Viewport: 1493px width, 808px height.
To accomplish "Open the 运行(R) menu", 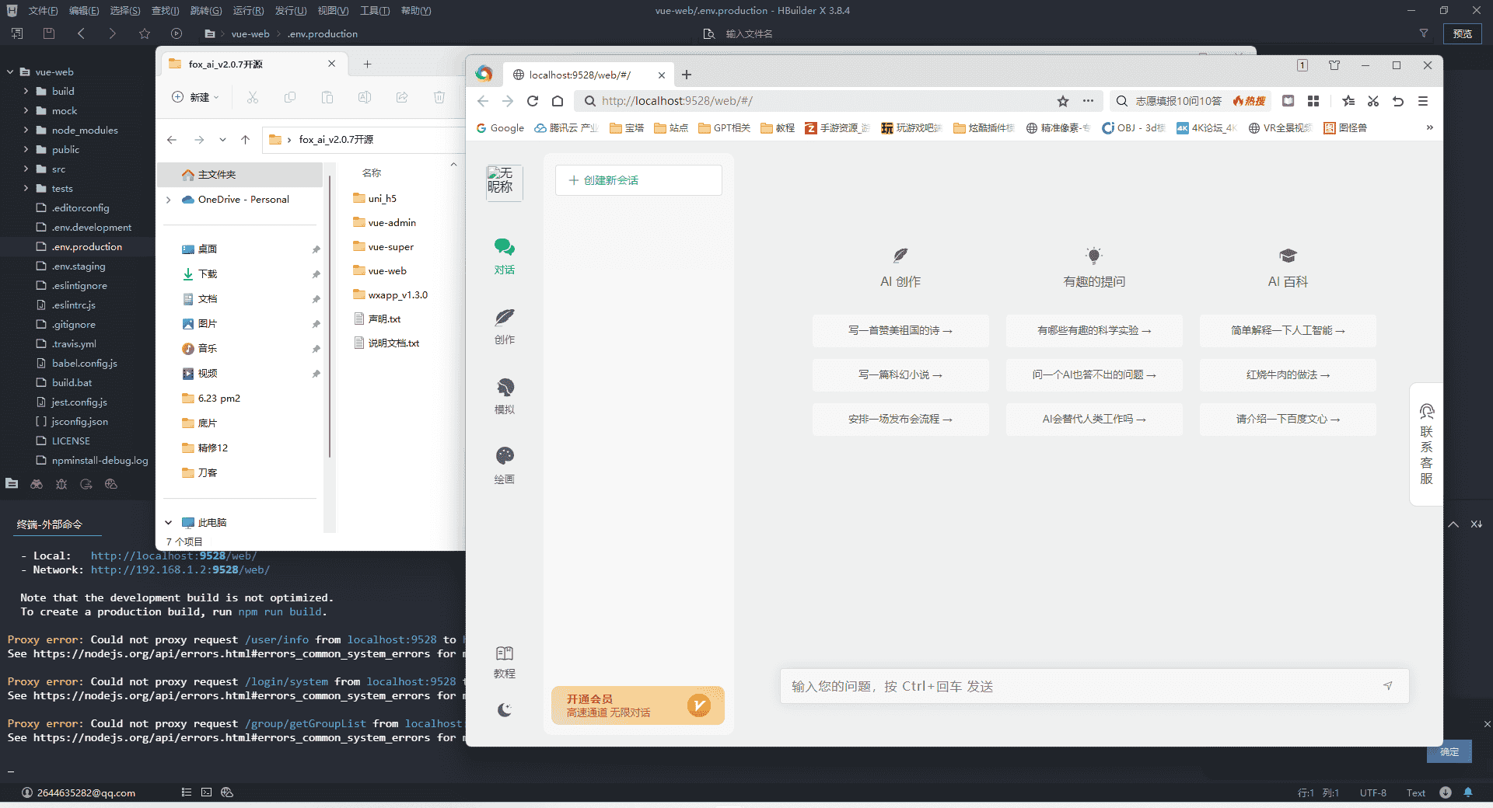I will pos(248,11).
